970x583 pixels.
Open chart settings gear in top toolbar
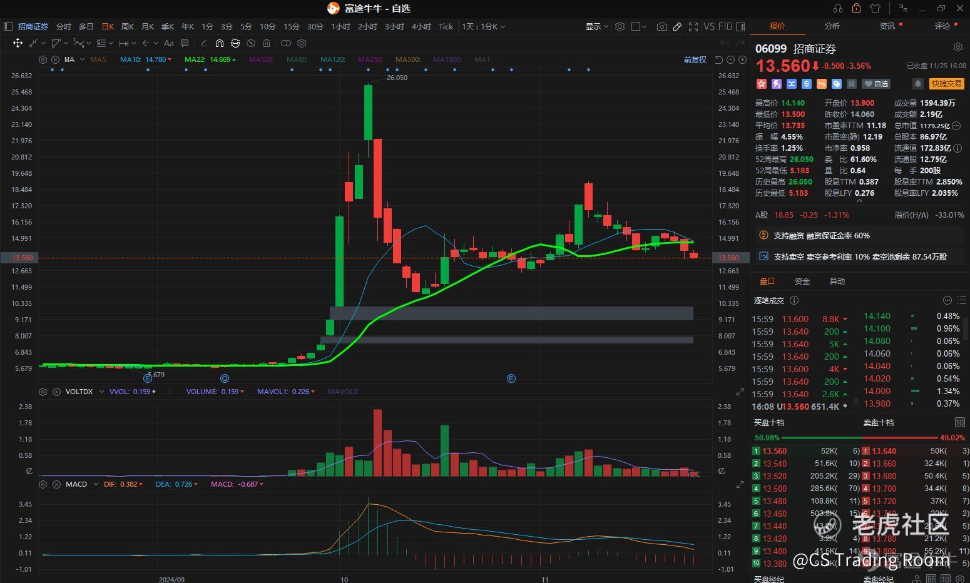(620, 26)
